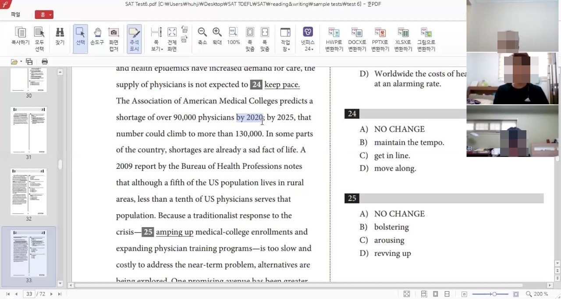Convert PDF with PPTX로 변환하기
Viewport: 561px width, 299px height.
(x=380, y=39)
